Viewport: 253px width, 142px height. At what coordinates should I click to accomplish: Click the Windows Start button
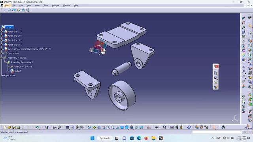click(93, 138)
